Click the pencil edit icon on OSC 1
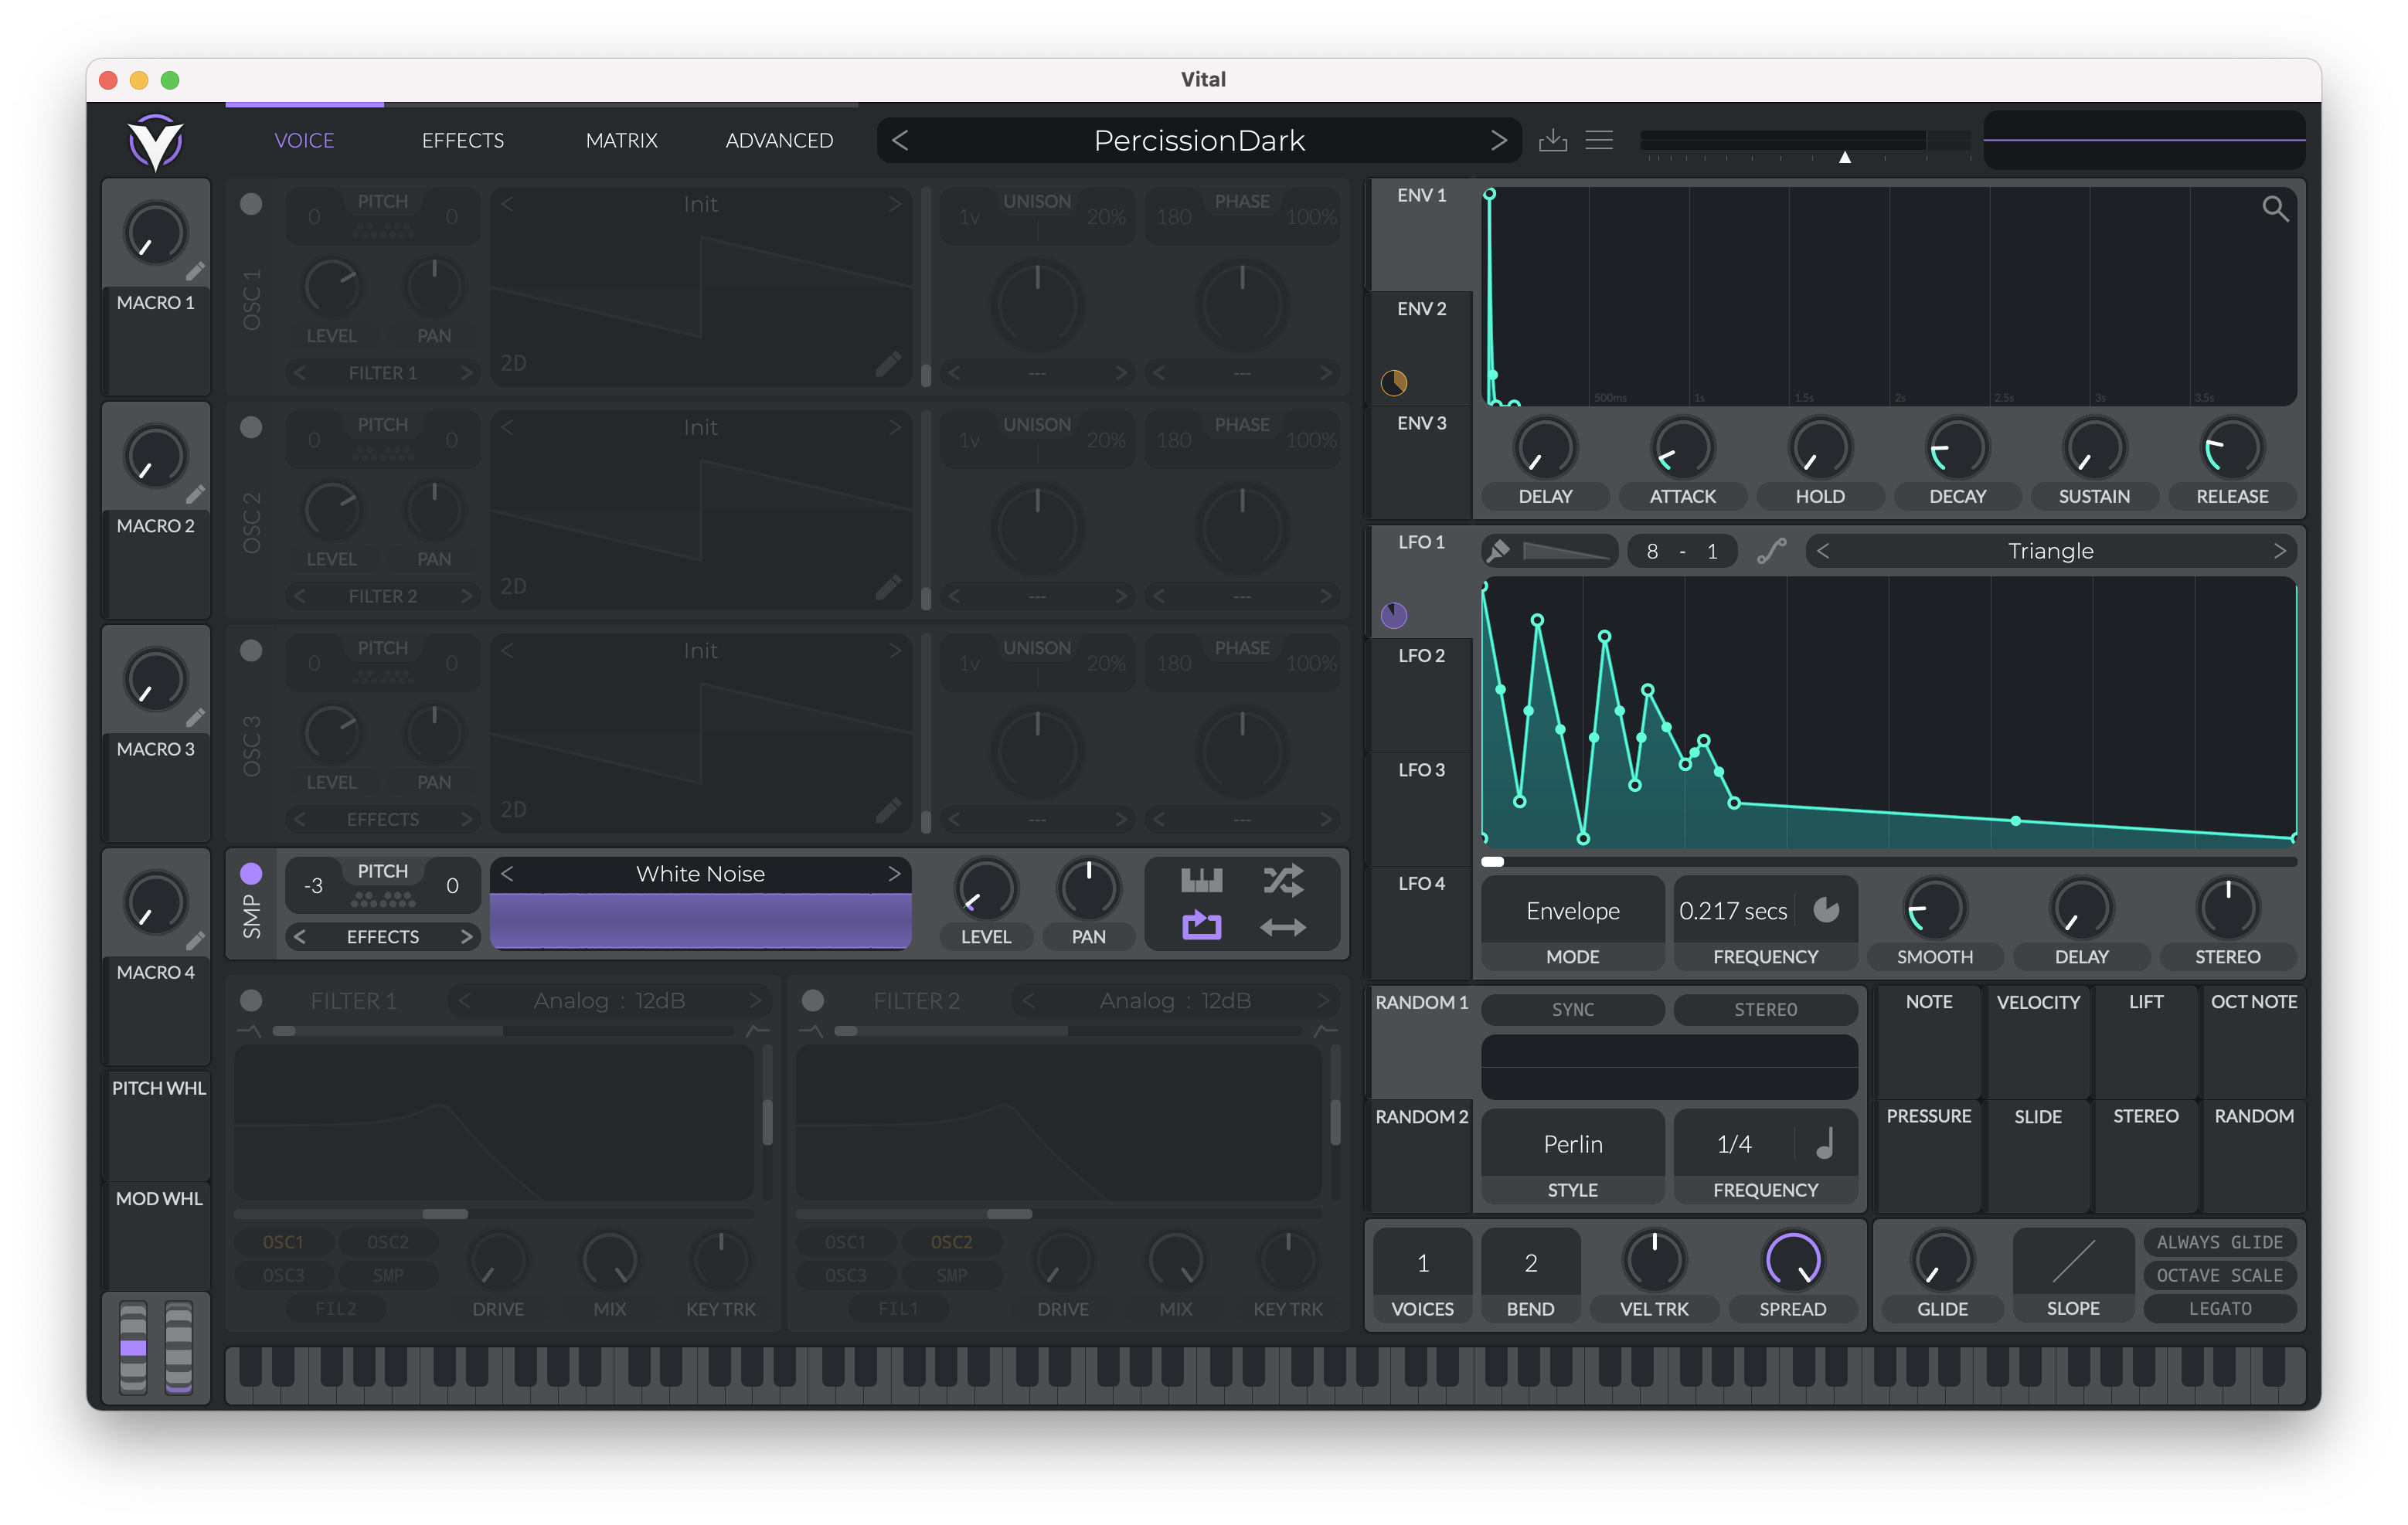The width and height of the screenshot is (2408, 1525). tap(888, 367)
